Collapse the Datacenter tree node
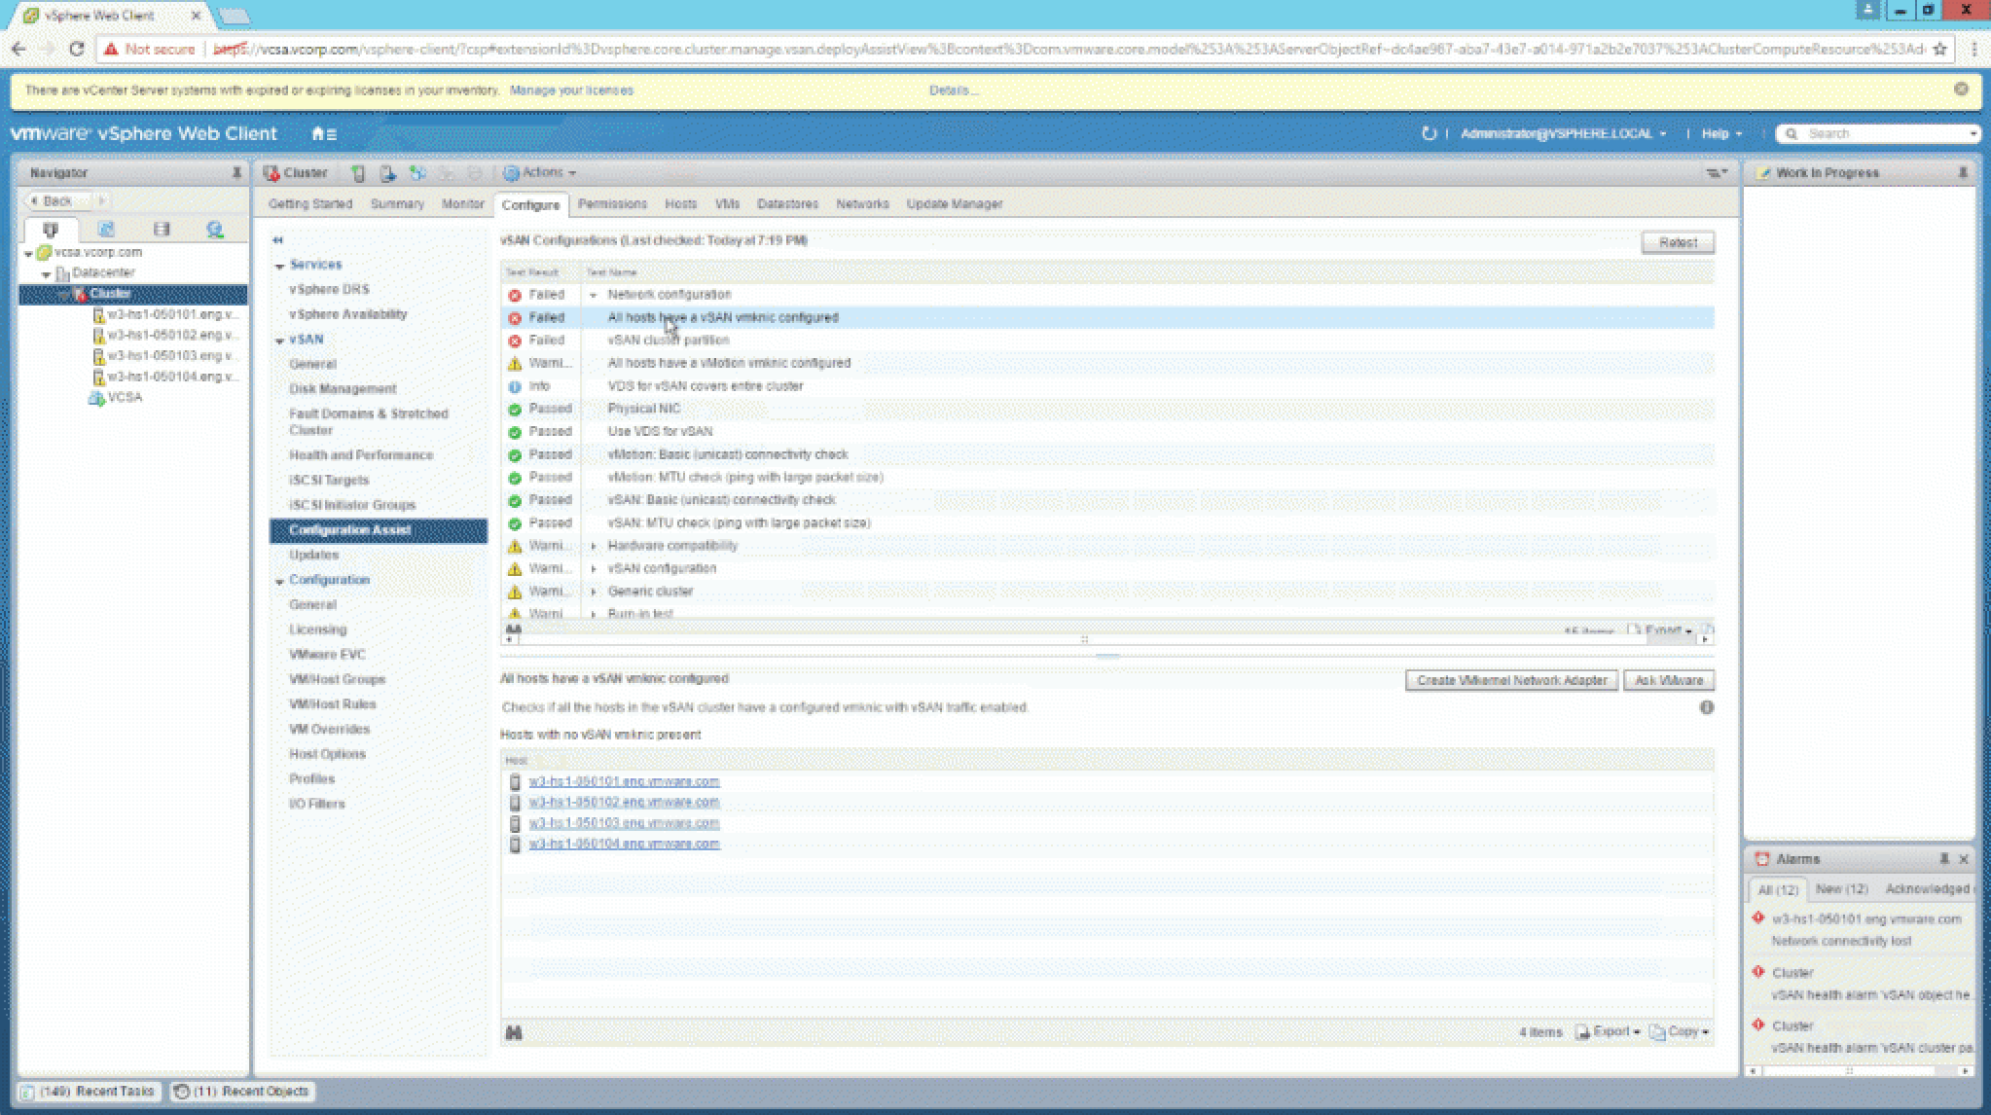This screenshot has height=1115, width=1991. click(46, 274)
